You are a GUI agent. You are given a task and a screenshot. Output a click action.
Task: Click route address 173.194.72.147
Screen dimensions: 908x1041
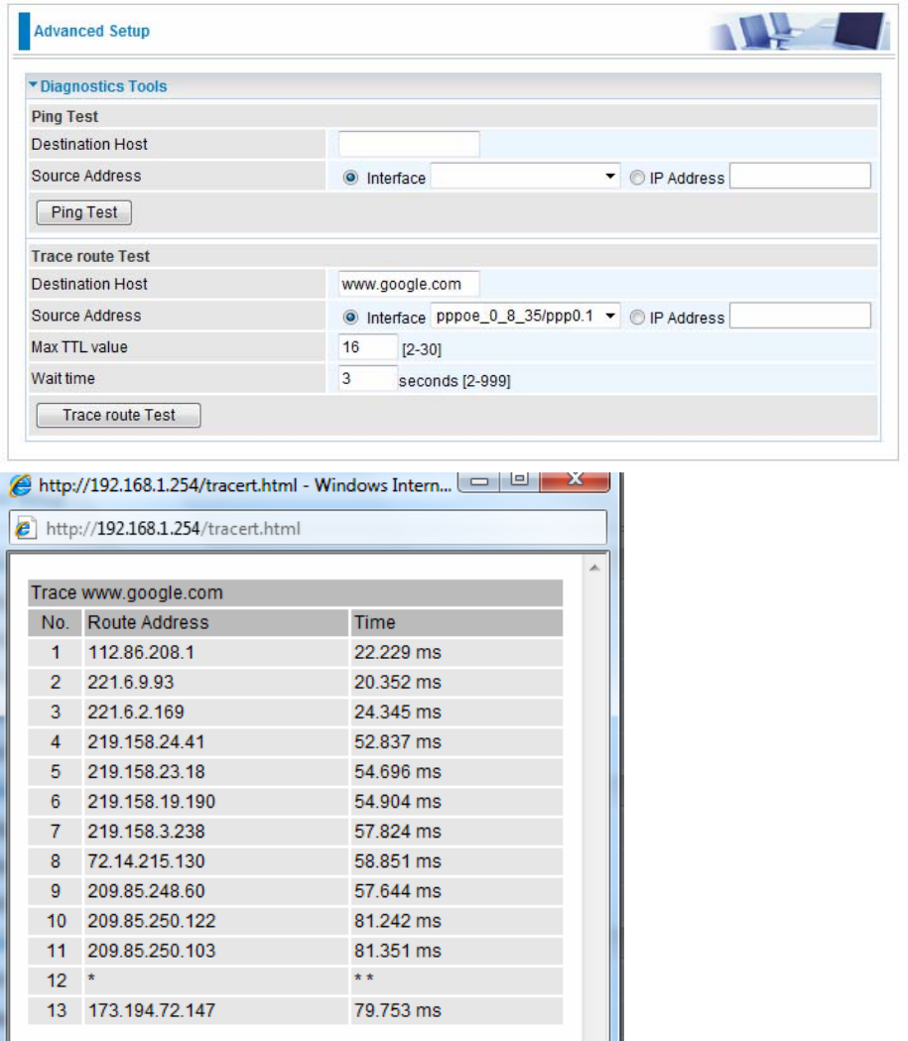tap(151, 1010)
